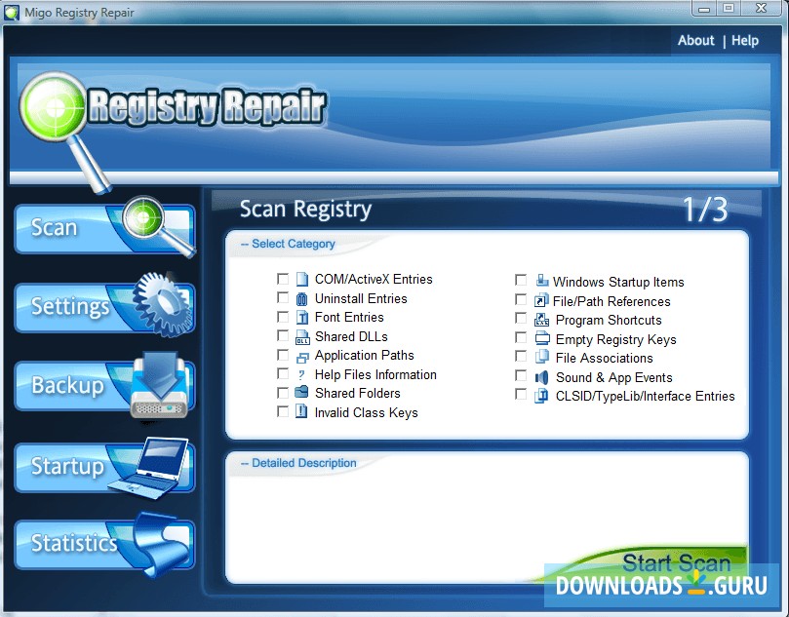Click the 'Invalid Class Keys' label
Screen dimensions: 789x617
click(x=367, y=413)
